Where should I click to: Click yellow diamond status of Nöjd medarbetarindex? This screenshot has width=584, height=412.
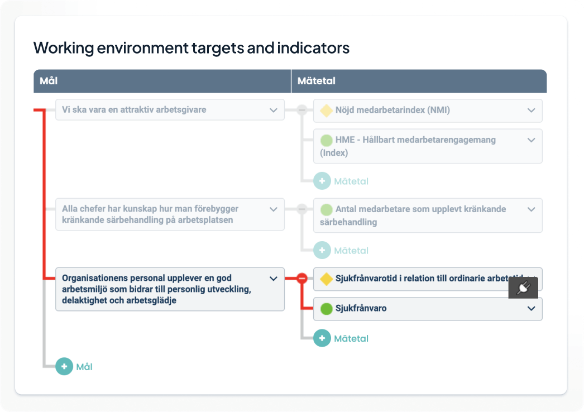[326, 111]
